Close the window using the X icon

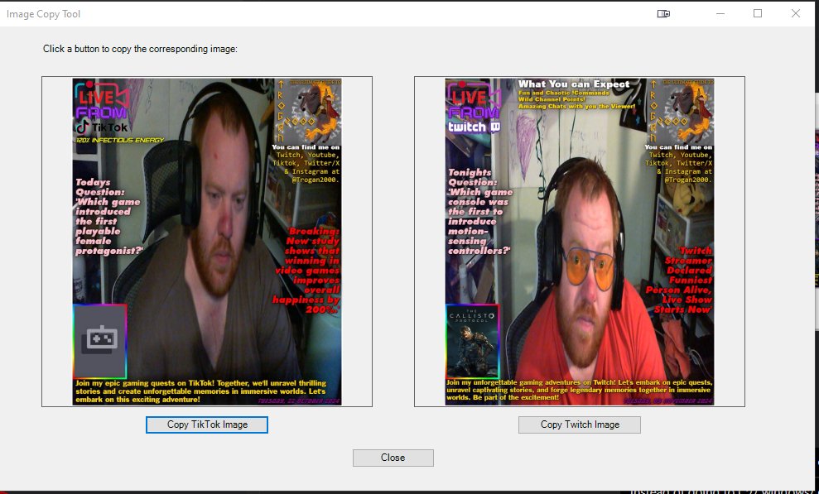(796, 13)
